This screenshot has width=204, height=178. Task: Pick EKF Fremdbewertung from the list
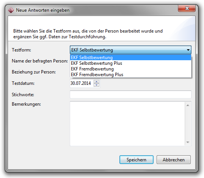coord(130,69)
